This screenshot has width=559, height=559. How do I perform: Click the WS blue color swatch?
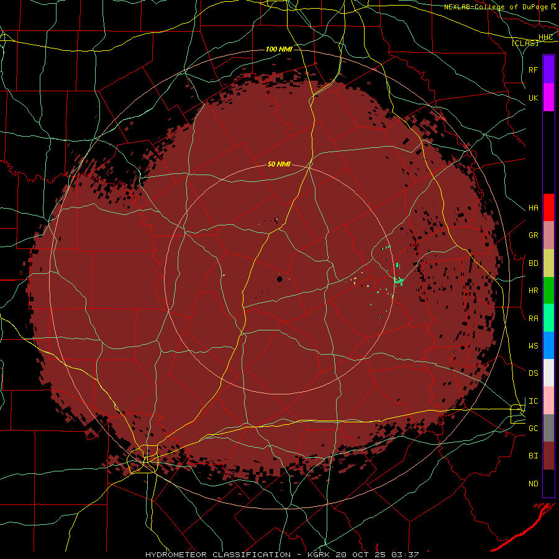click(x=548, y=345)
